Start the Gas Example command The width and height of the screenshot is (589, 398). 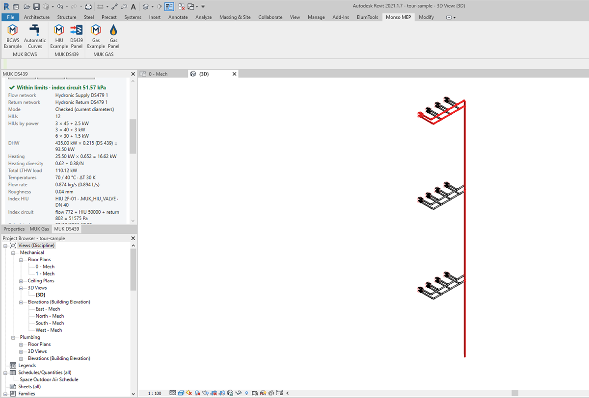coord(96,36)
